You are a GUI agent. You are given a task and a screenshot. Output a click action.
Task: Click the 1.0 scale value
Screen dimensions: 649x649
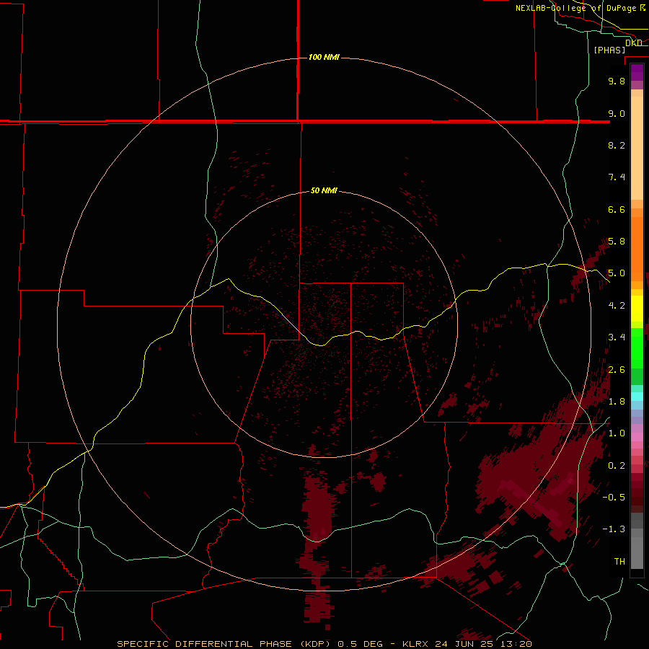click(617, 433)
